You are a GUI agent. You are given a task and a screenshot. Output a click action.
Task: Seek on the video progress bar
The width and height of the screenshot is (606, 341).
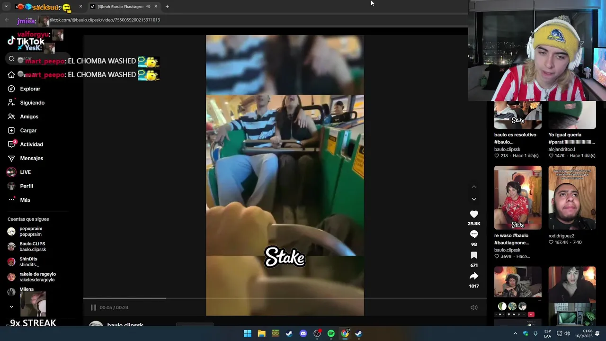285,298
